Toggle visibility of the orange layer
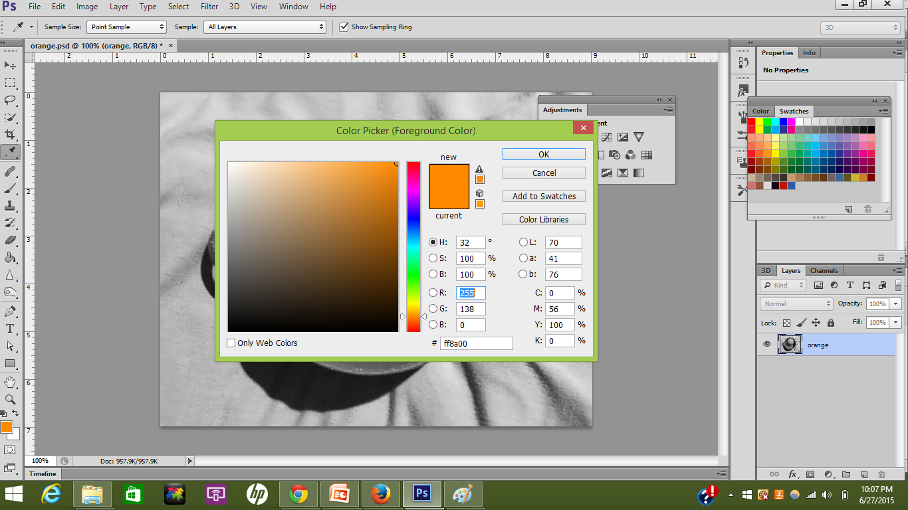The height and width of the screenshot is (510, 908). pos(767,344)
